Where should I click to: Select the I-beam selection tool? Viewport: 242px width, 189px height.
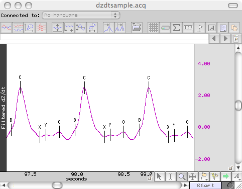coord(170,176)
